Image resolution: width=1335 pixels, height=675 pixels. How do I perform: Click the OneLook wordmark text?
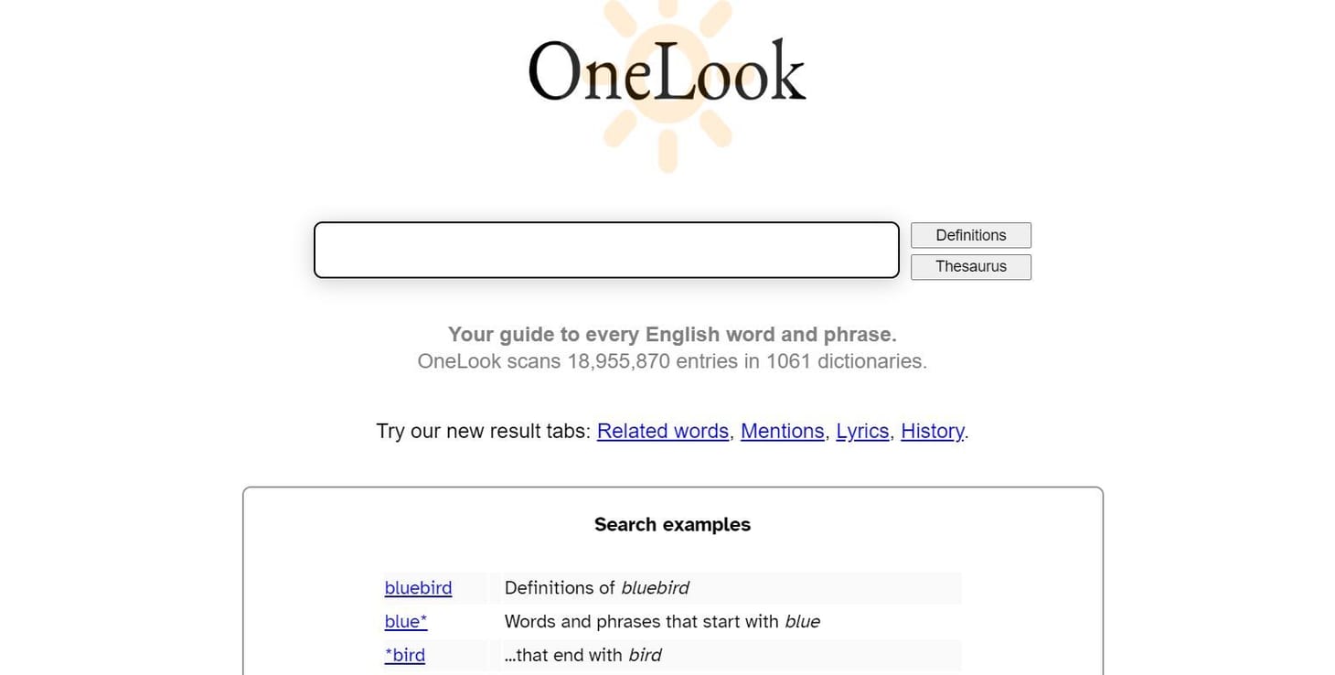pyautogui.click(x=666, y=69)
